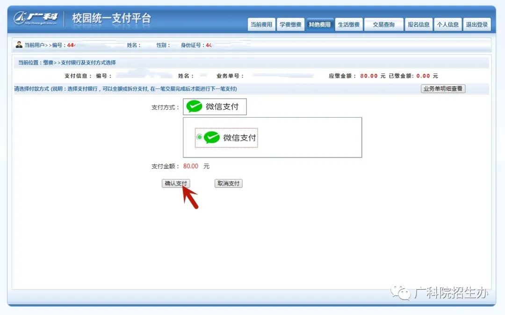Click the 广科 school logo
The width and height of the screenshot is (505, 315).
click(x=36, y=18)
